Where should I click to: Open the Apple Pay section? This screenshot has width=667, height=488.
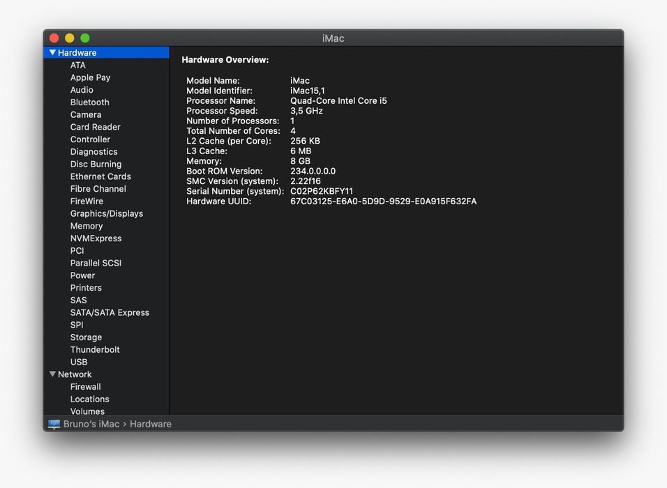click(90, 77)
